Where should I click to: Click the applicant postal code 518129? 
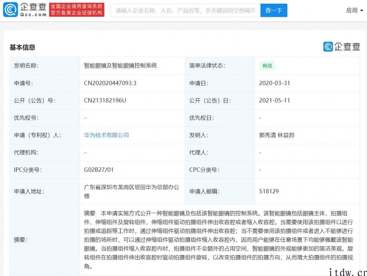[x=269, y=191]
